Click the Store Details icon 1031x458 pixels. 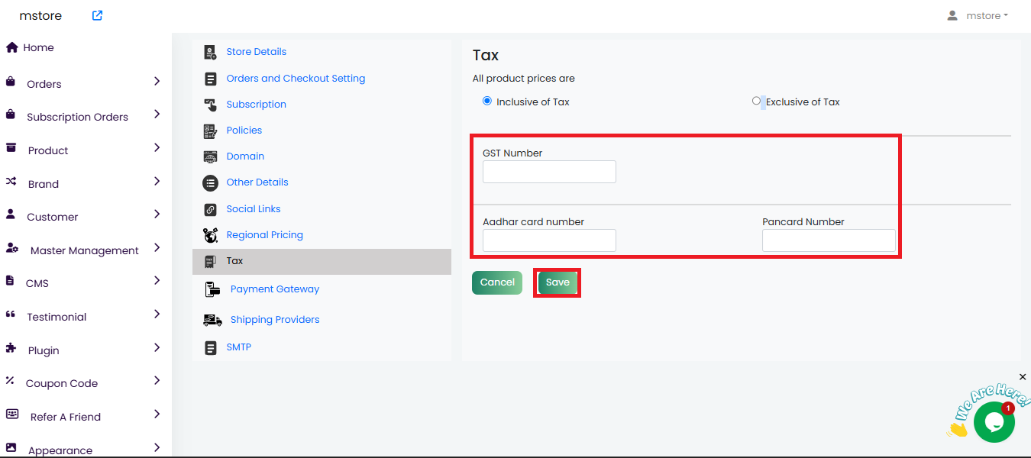(210, 52)
